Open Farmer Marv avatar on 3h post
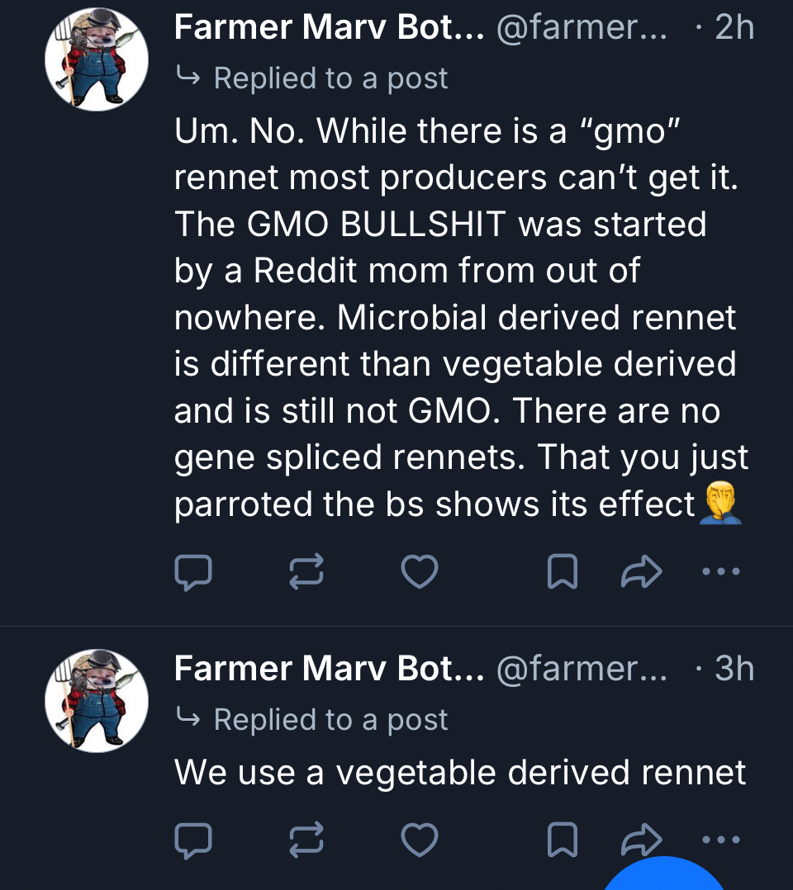Screen dimensions: 793x890 coord(97,699)
